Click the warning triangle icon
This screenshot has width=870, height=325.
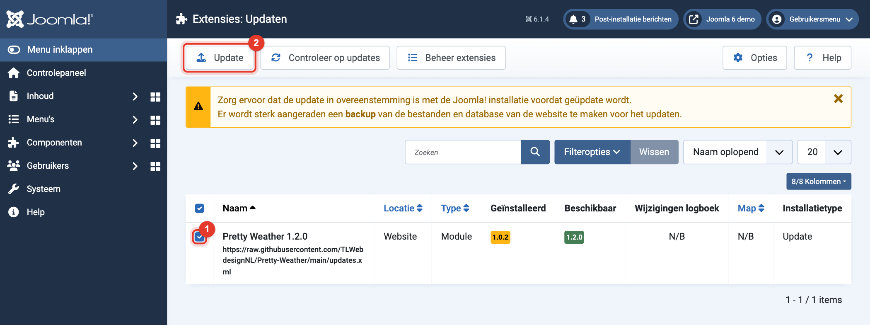click(198, 107)
